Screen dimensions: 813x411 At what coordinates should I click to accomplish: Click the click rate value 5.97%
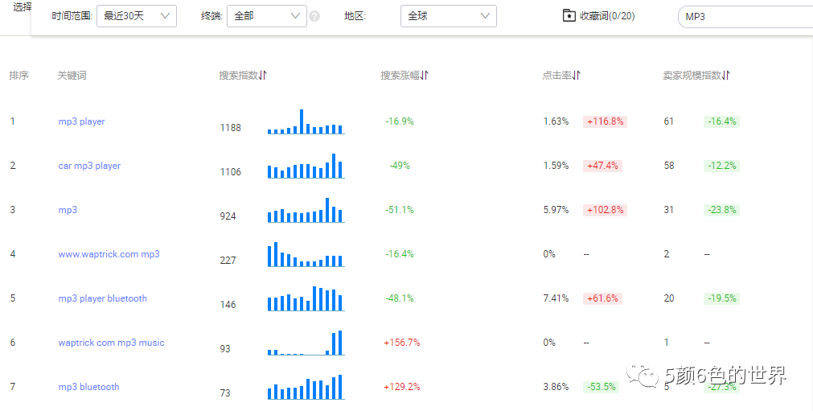[556, 210]
